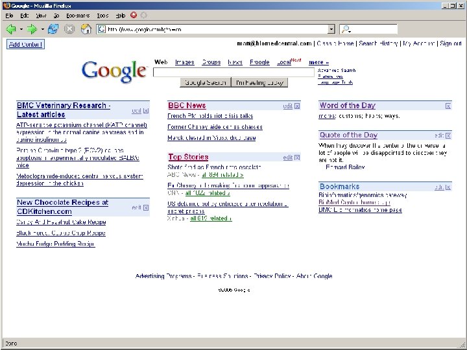Close the Top Stories module

coord(297,157)
